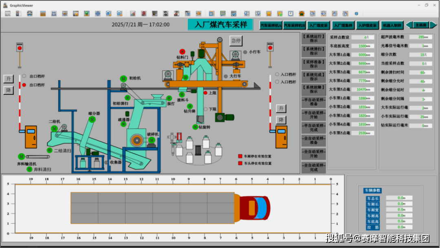Go to previous screen with left green arrow
Viewport: 440px width, 248px height.
click(x=409, y=25)
